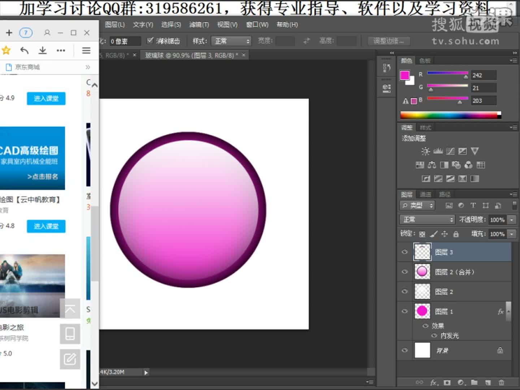
Task: Switch to the 路径 paths tab
Action: tap(445, 195)
